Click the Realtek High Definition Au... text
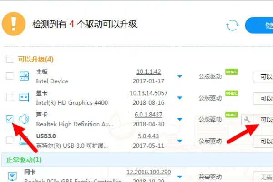Screen dimensions: 273x182 75,124
